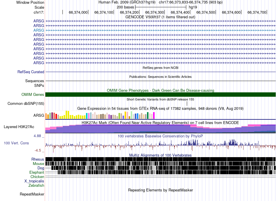
Task: Click the Sequences track label
Action: (35, 81)
